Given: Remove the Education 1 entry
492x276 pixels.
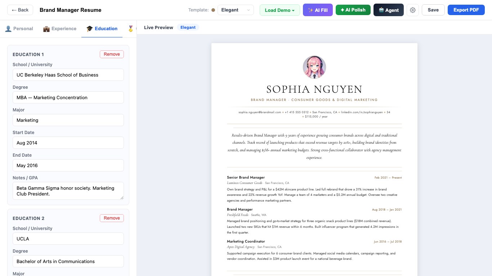Looking at the screenshot, I should tap(112, 54).
